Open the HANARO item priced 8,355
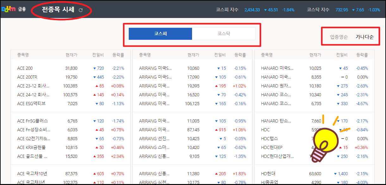Screen dimensions: 386x185 276,77
